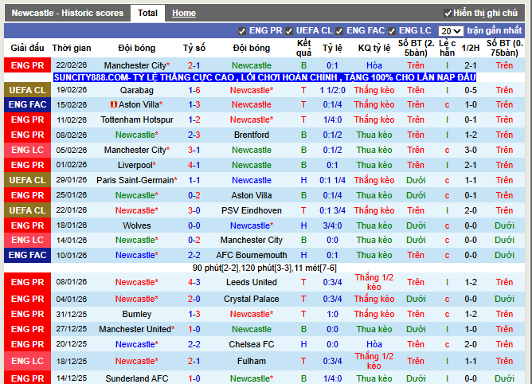This screenshot has height=384, width=532.
Task: Click the 1-6 score for Qarabag match
Action: pos(194,90)
